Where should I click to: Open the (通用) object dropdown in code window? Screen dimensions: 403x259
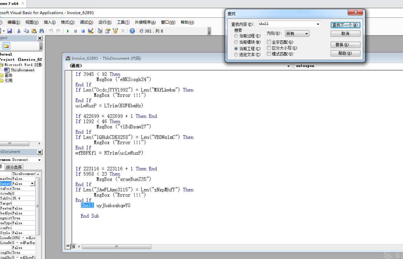[x=288, y=66]
